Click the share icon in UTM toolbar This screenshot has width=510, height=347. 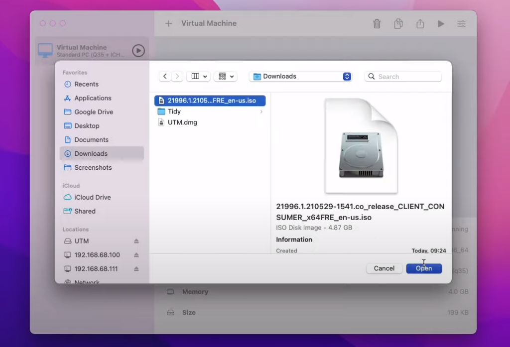(x=420, y=24)
